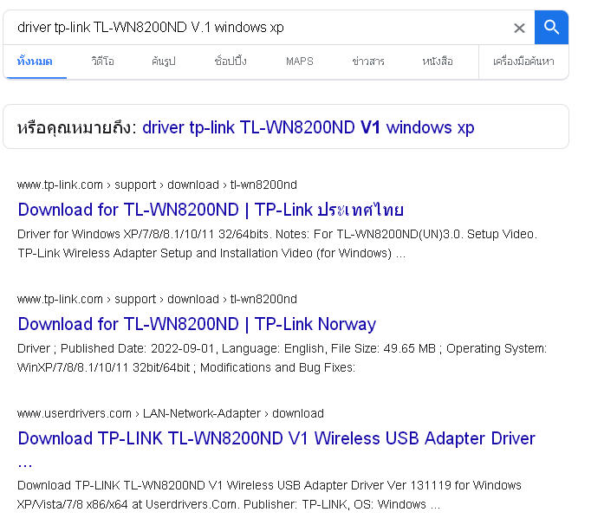604x525 pixels.
Task: Open the ค้นรูป tab
Action: point(163,62)
